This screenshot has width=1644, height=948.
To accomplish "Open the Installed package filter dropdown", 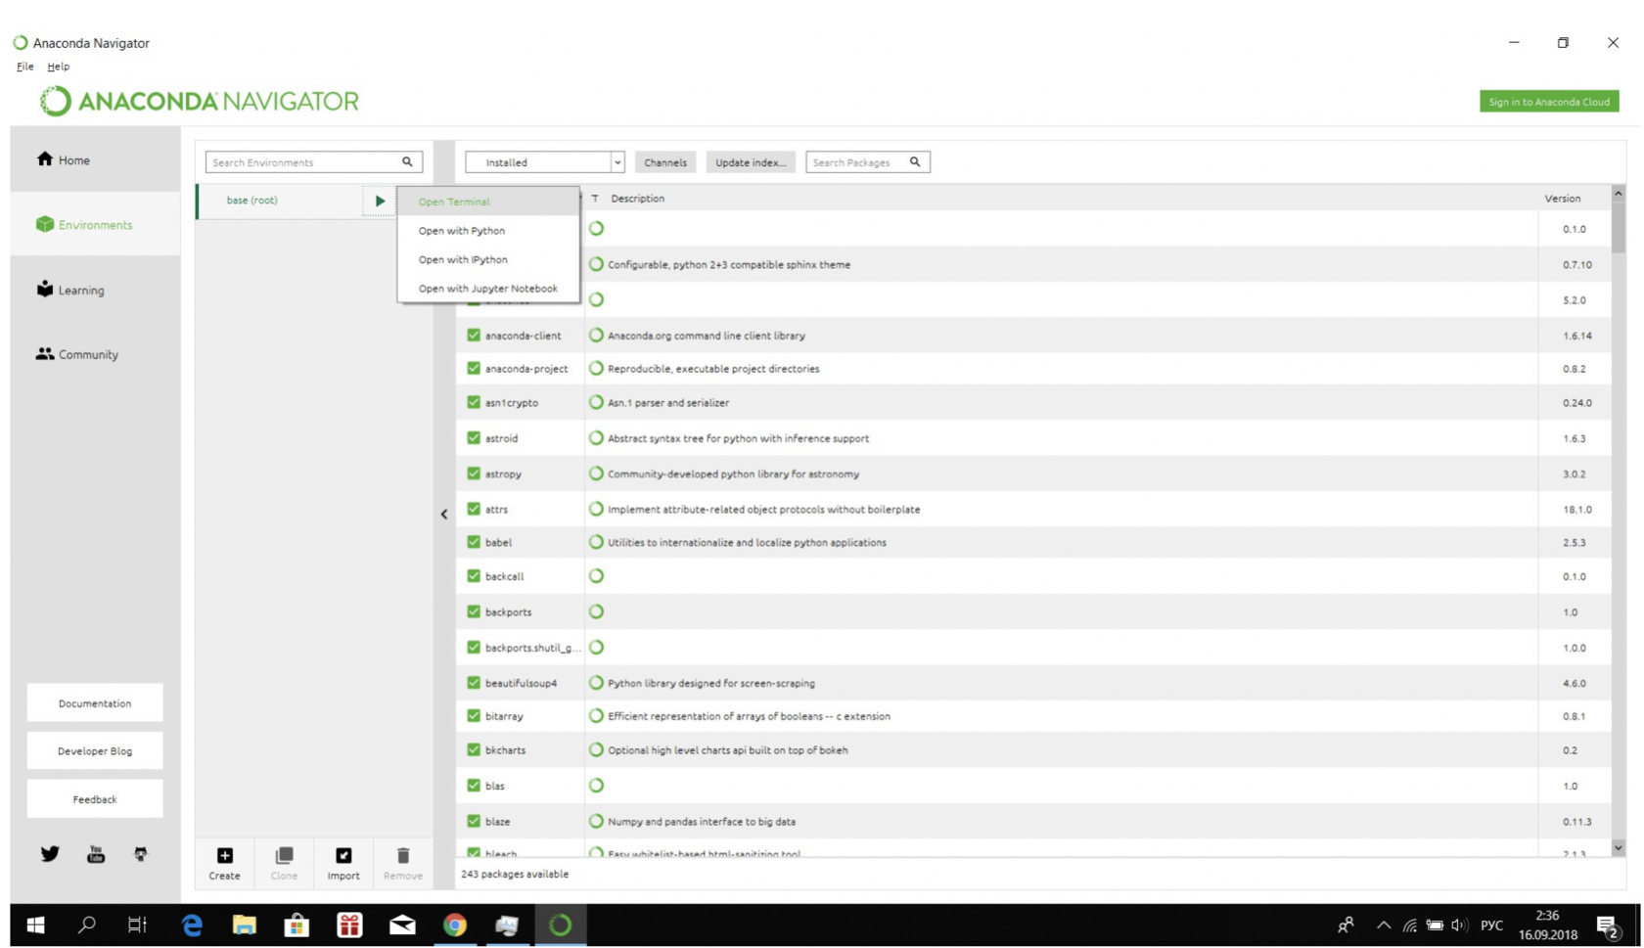I will click(x=545, y=162).
